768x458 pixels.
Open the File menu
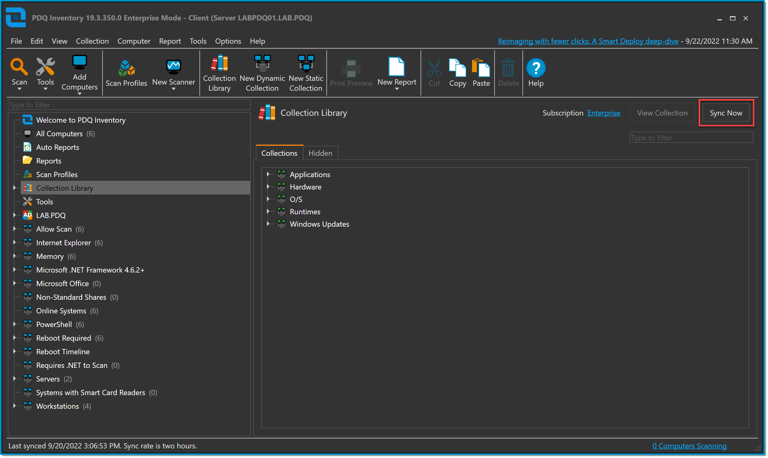click(16, 41)
